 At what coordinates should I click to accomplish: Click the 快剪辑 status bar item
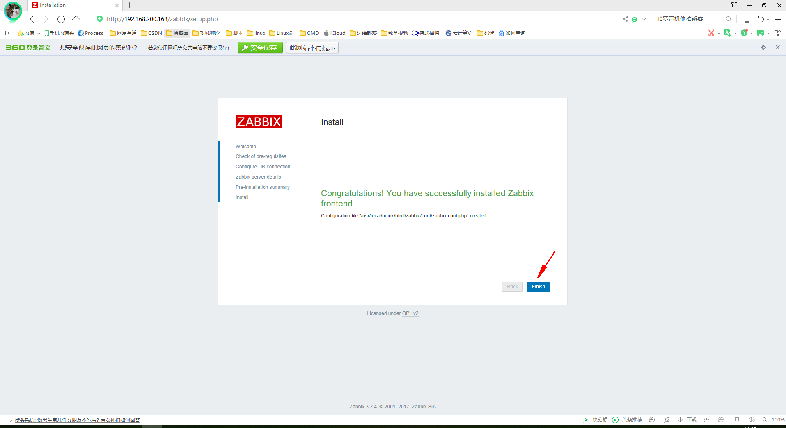595,420
